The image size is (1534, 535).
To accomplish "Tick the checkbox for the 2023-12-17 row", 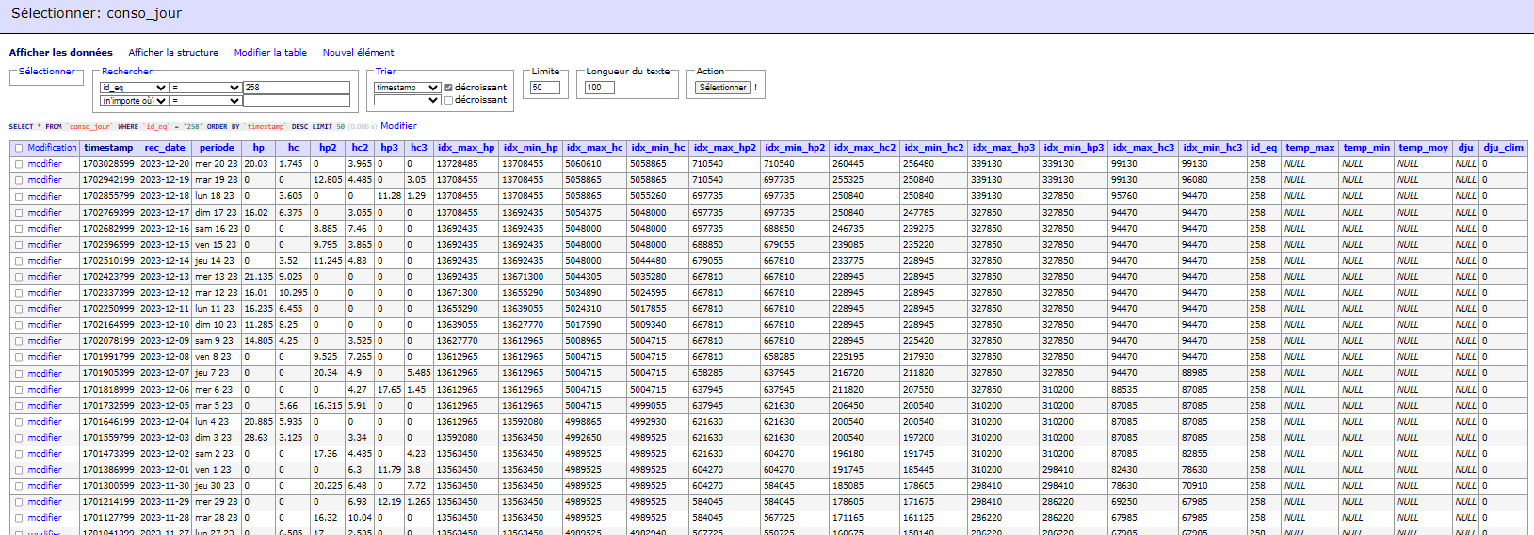I will point(19,213).
